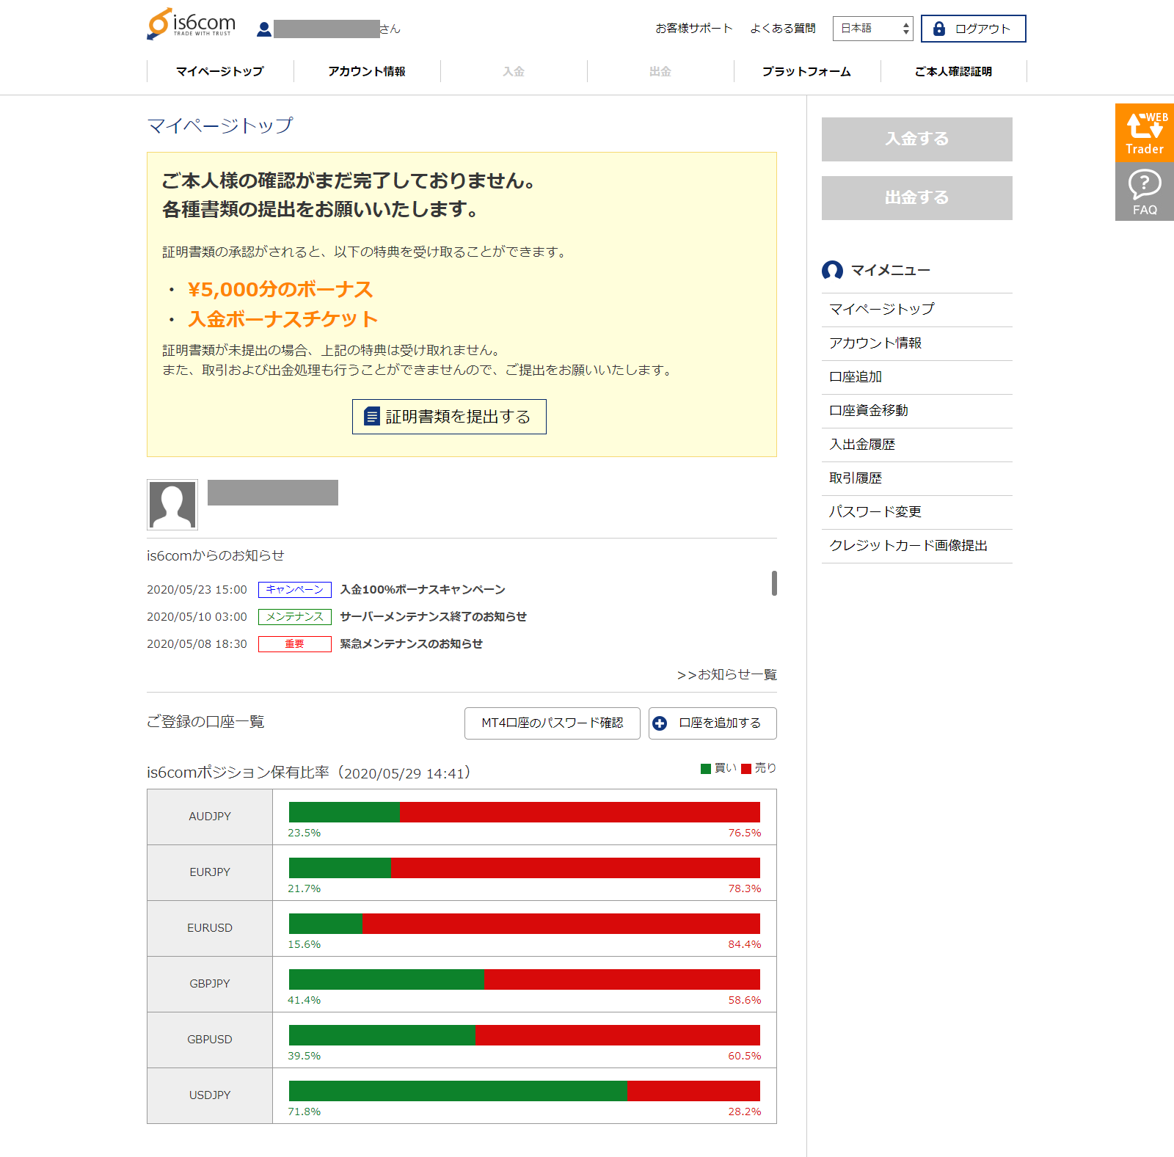
Task: Click MT4口座のパスワード確認 button
Action: point(552,723)
